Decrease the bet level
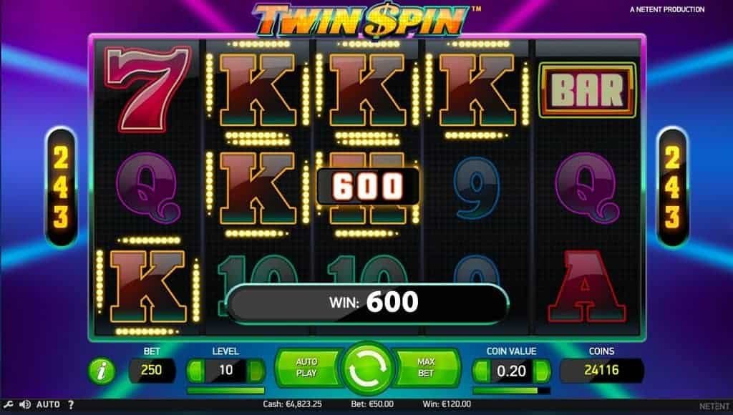 (x=196, y=371)
